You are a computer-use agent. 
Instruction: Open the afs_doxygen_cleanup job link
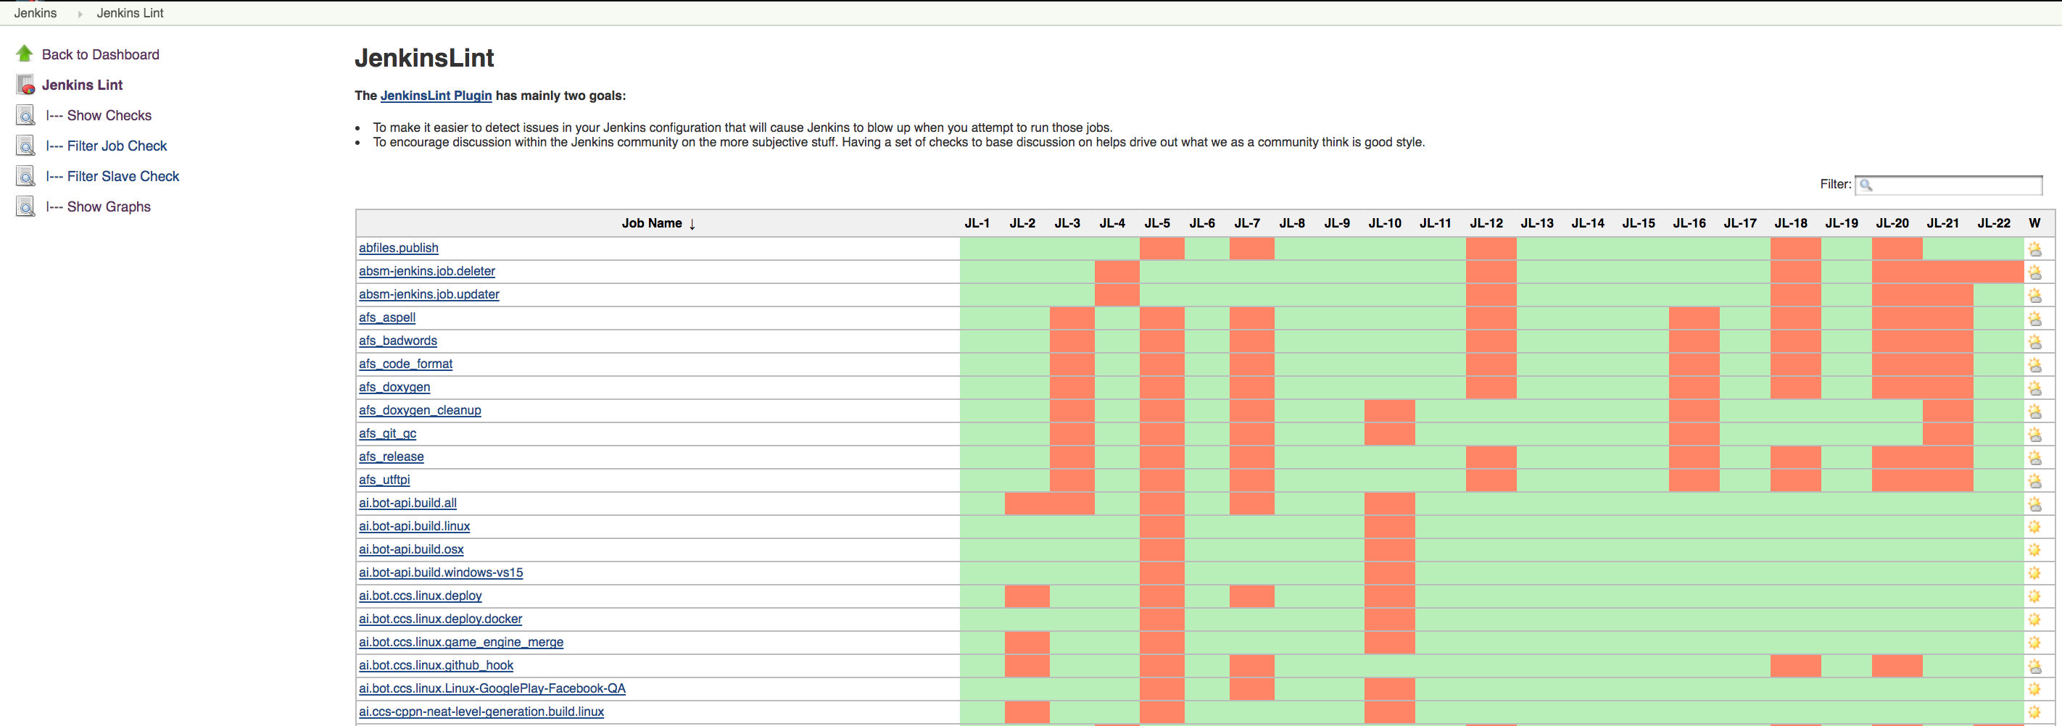click(x=421, y=410)
